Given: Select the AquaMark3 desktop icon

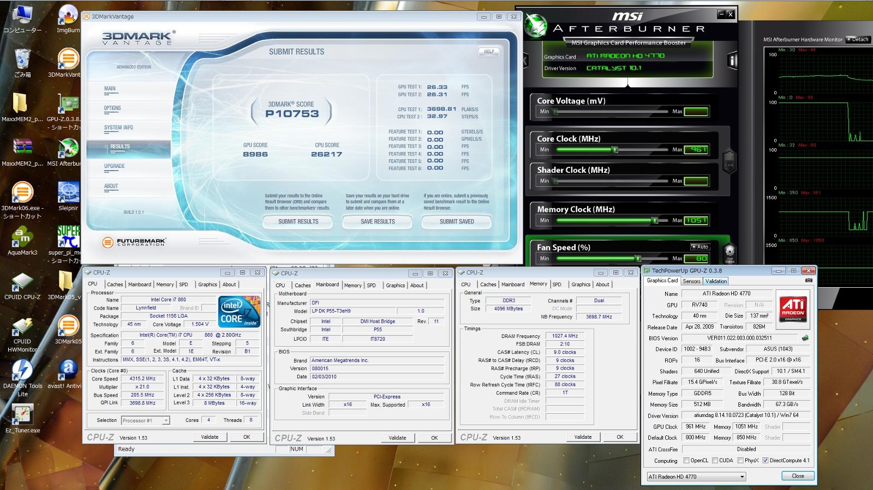Looking at the screenshot, I should coord(22,241).
